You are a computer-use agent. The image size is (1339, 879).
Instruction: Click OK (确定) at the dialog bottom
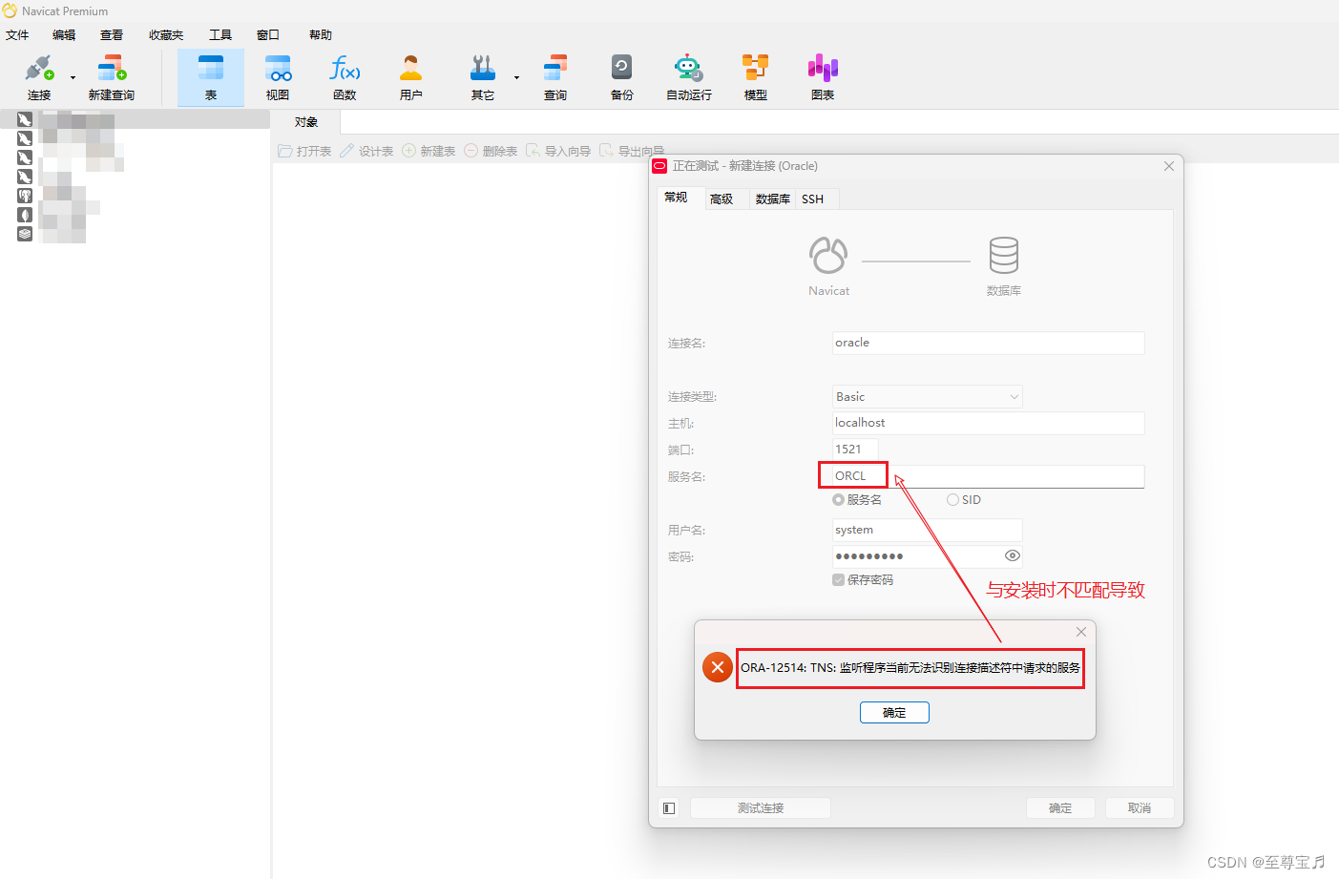pos(1060,808)
